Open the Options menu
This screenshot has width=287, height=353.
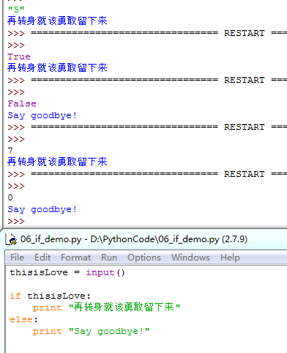(x=144, y=258)
